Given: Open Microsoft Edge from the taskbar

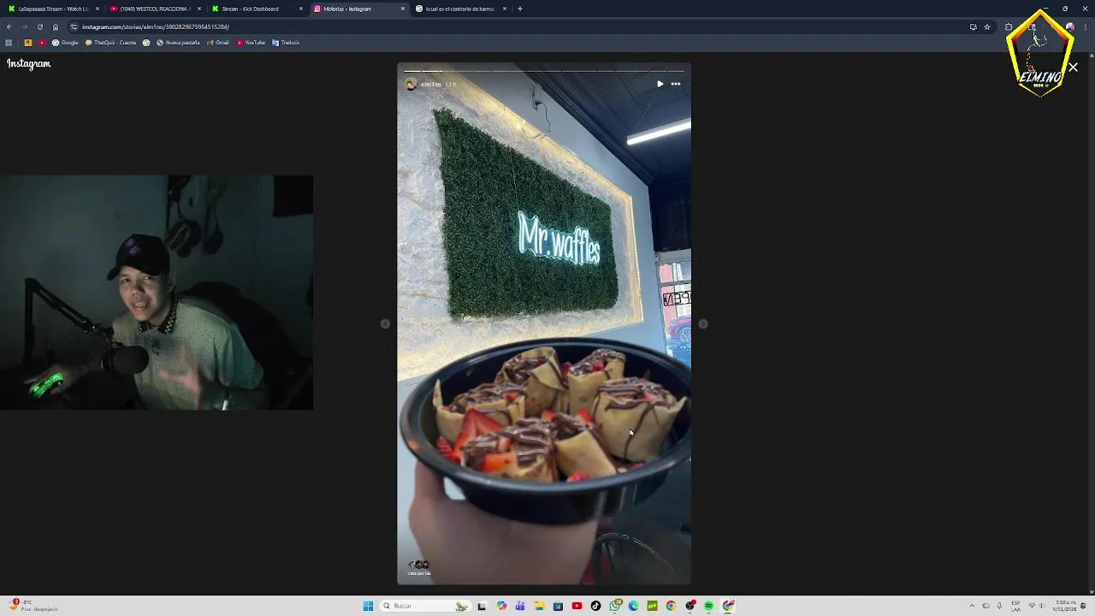Looking at the screenshot, I should 633,606.
